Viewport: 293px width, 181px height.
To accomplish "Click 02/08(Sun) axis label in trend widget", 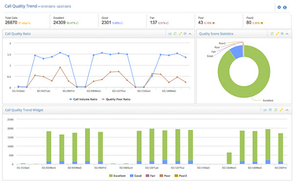I will 126,168.
